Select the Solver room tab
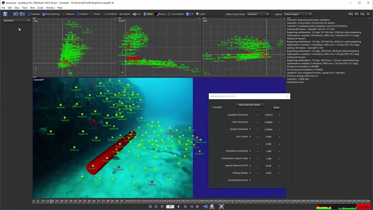 [x=148, y=14]
